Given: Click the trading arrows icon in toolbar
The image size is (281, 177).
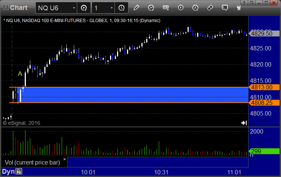Looking at the screenshot, I should point(210,8).
